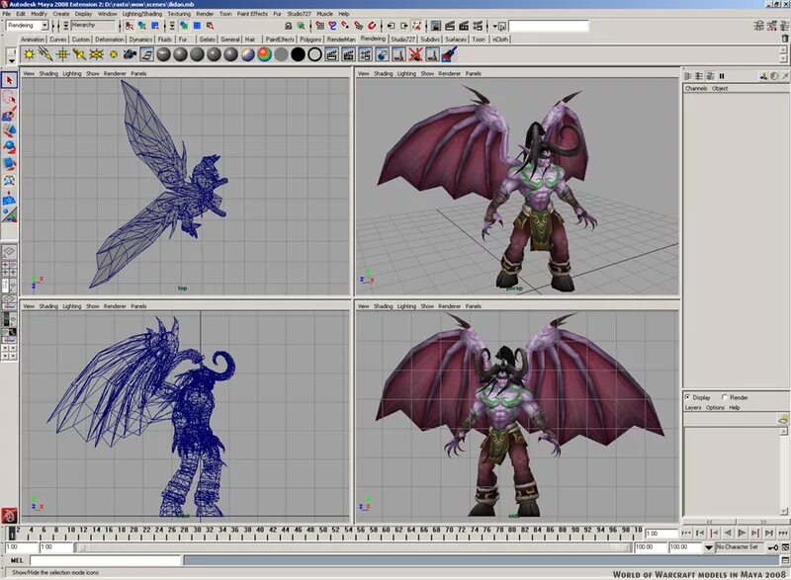Viewport: 791px width, 580px height.
Task: Toggle snap to curves
Action: pos(332,26)
